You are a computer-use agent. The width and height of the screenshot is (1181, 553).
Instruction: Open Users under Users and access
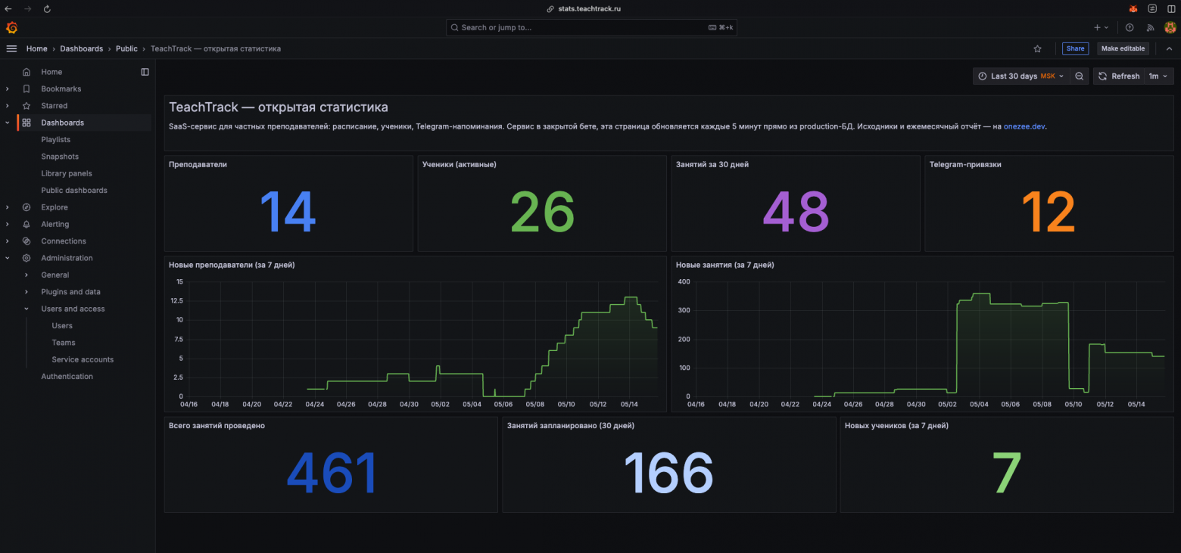62,325
